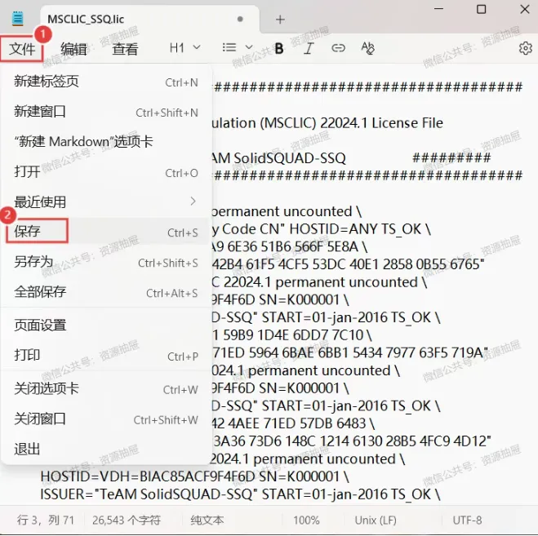Click the bulleted list icon
The height and width of the screenshot is (536, 538).
point(229,47)
